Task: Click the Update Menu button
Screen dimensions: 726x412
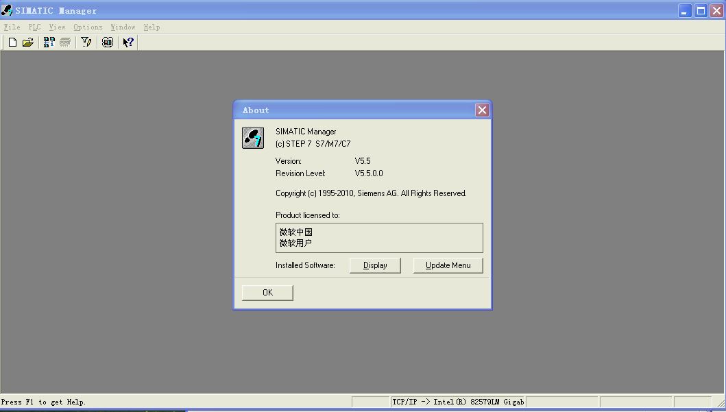Action: 448,265
